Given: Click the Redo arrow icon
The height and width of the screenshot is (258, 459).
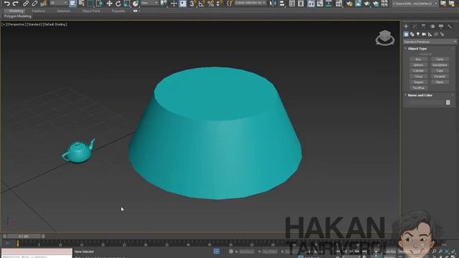Looking at the screenshot, I should pyautogui.click(x=16, y=3).
